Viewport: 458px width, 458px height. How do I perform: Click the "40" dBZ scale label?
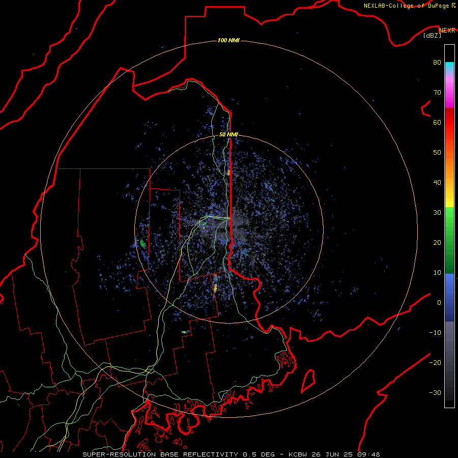(437, 183)
